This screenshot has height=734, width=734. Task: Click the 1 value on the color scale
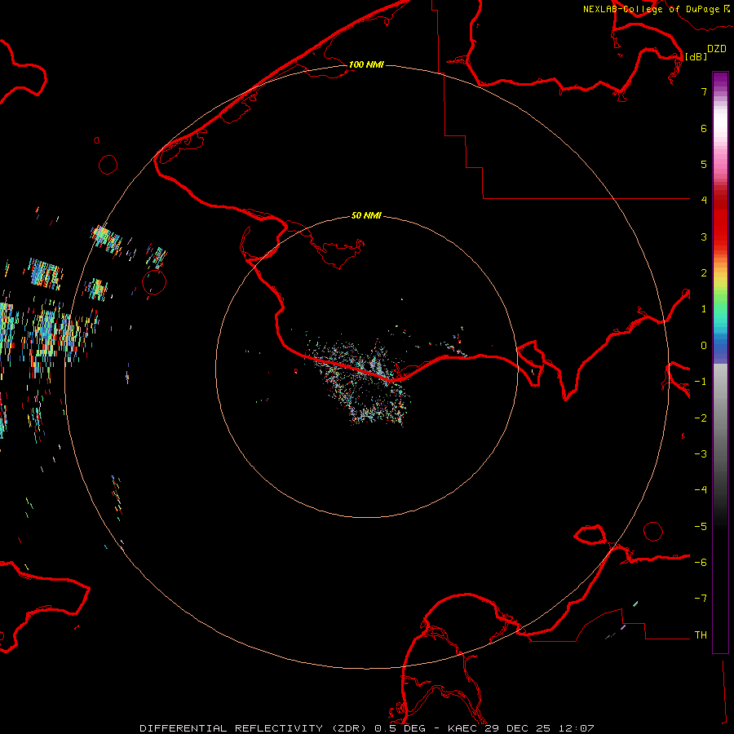[704, 309]
